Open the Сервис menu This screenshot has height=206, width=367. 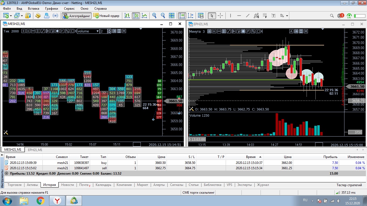pos(69,8)
